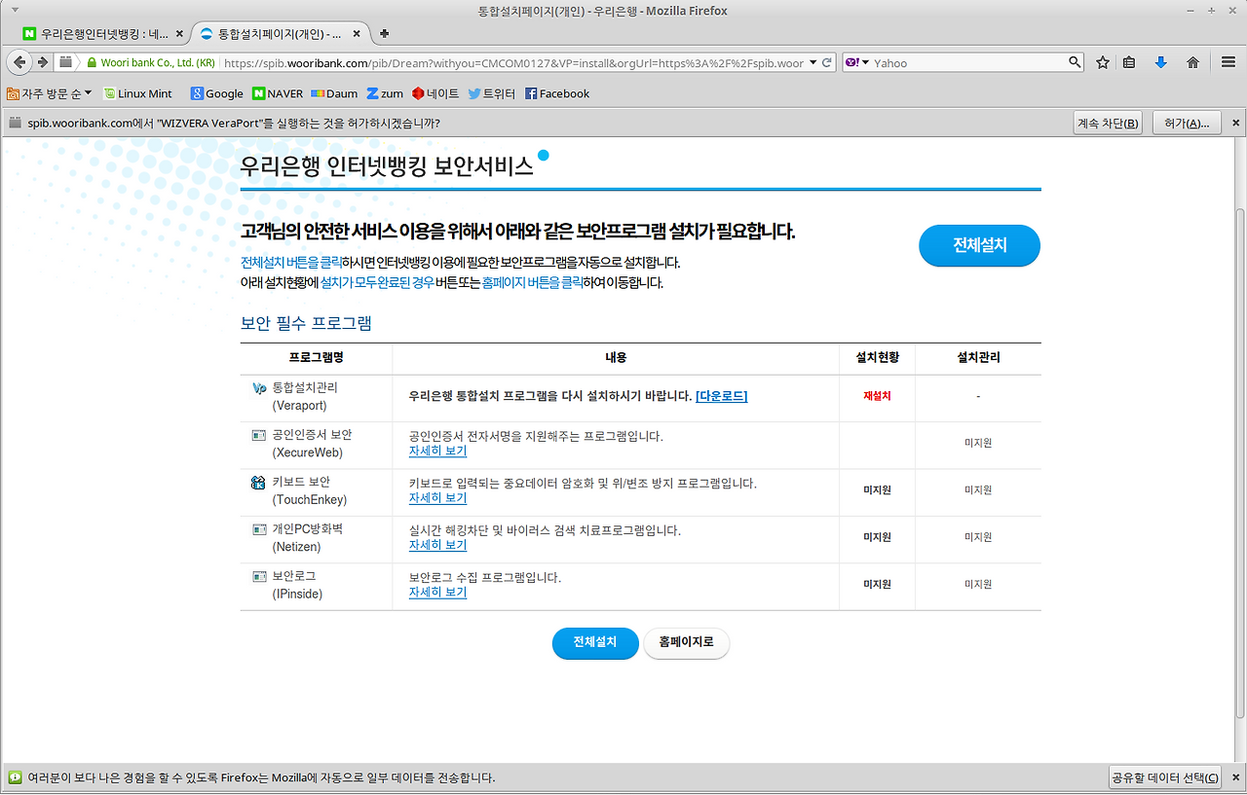
Task: Click 계속 차단 in the notification bar
Action: coord(1108,124)
